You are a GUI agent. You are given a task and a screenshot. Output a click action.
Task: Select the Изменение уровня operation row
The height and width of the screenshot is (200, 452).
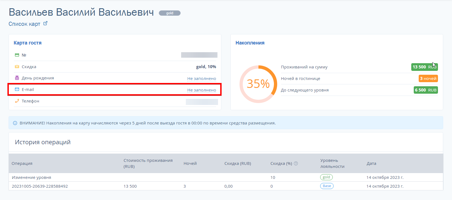pos(226,177)
